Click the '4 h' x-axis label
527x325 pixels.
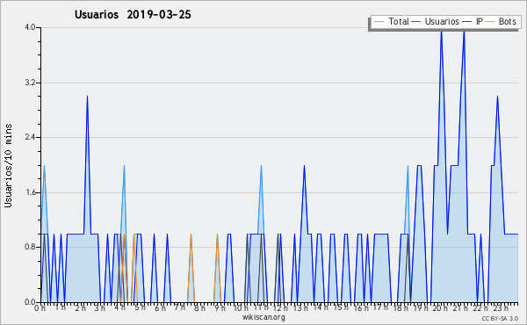click(120, 307)
